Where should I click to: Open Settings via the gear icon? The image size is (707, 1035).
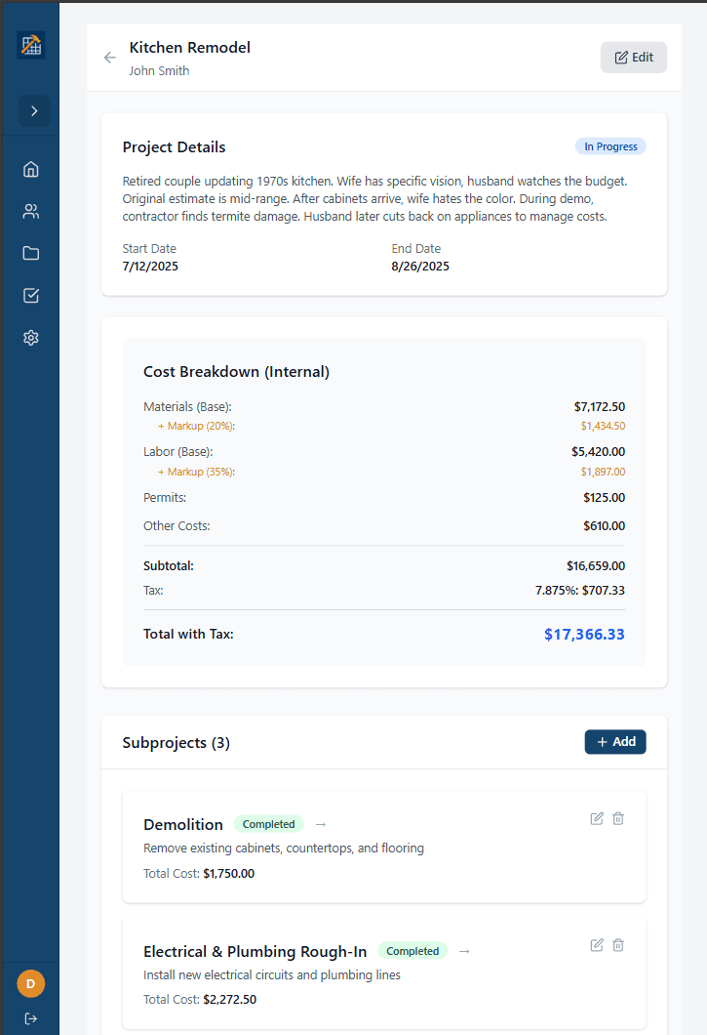(x=30, y=337)
